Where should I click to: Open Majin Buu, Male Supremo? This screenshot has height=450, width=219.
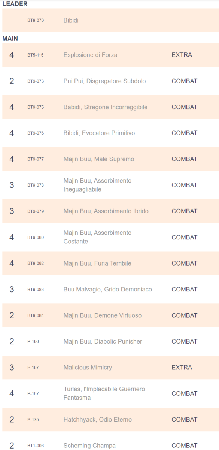(x=98, y=159)
